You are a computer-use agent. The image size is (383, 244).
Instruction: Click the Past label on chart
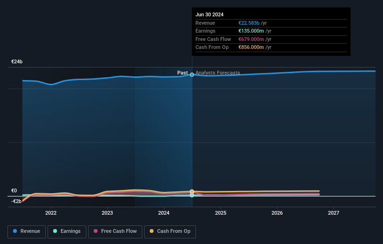pyautogui.click(x=182, y=73)
